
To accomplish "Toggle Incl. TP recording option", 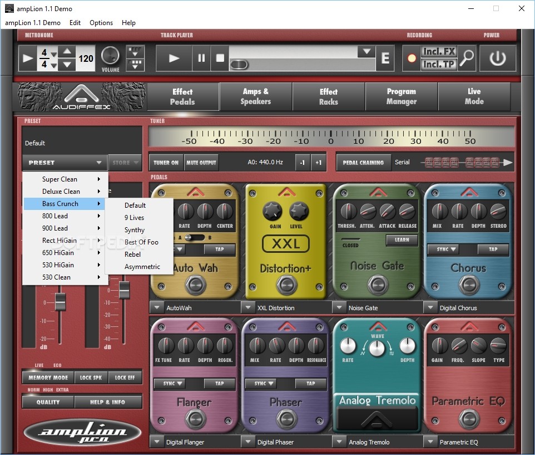I will click(439, 64).
